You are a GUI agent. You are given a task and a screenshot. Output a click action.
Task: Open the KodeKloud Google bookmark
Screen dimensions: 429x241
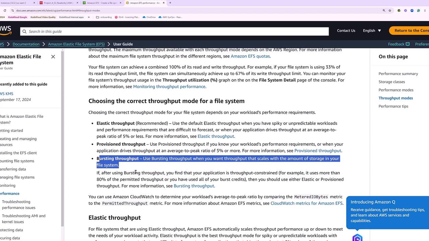[17, 17]
